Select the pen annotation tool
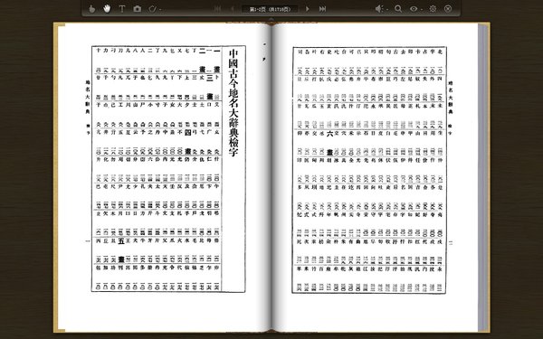Viewport: 543px width, 339px height. pyautogui.click(x=152, y=9)
